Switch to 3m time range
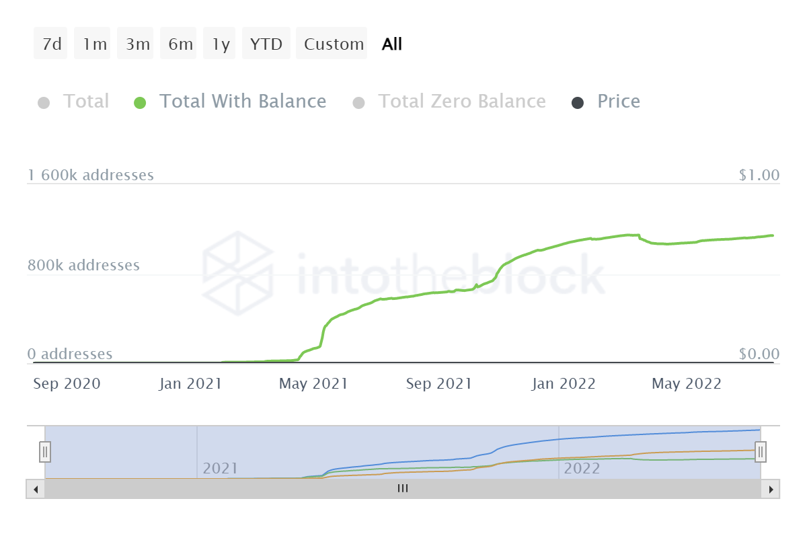 pos(137,44)
